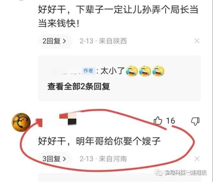Like the comment with the thumbs-up icon
Viewport: 213px width, 182px height.
click(x=158, y=120)
